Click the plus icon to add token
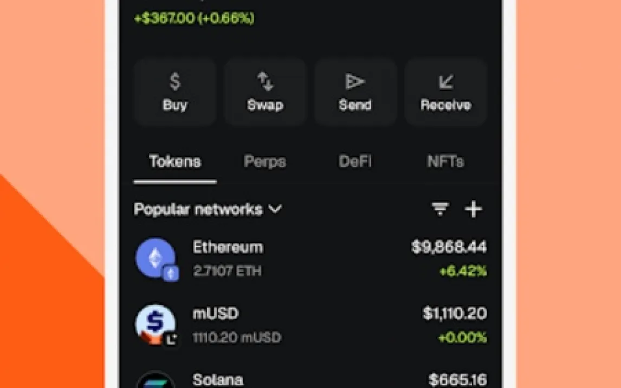The image size is (621, 388). 473,209
